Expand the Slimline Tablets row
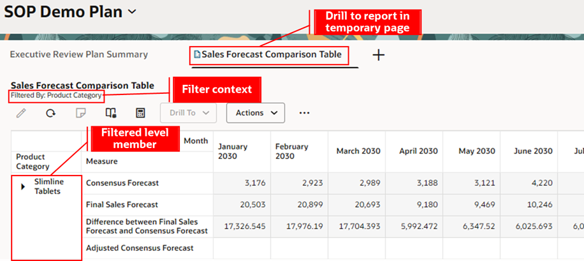The image size is (584, 261). (x=23, y=187)
